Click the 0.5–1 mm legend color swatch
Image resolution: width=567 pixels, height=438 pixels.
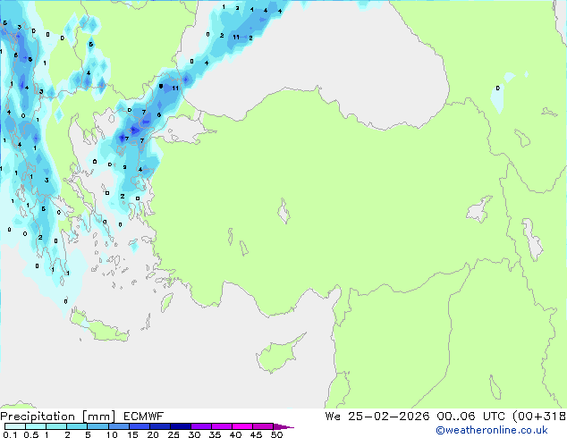[36, 426]
